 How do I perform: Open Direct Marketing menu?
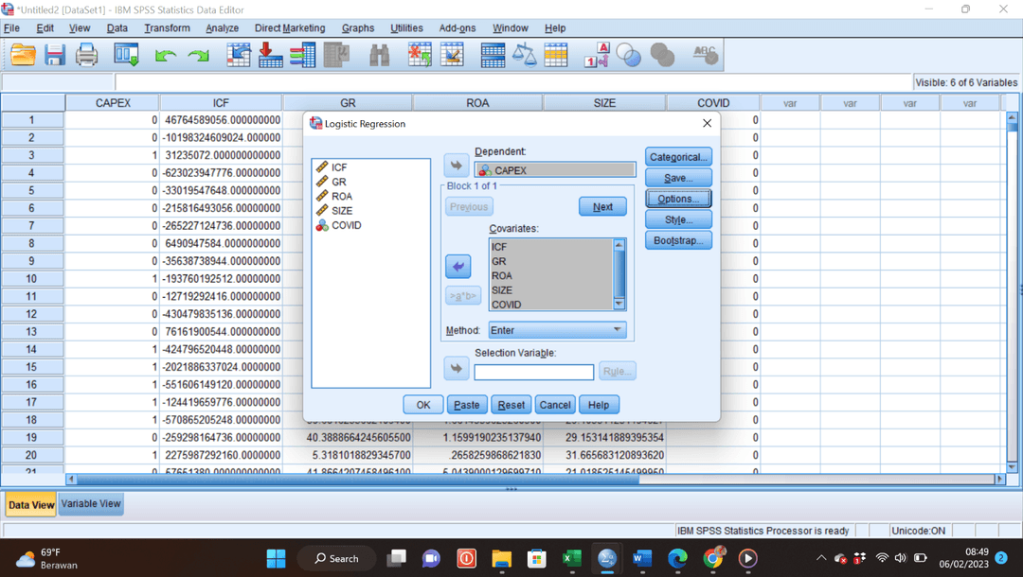point(290,28)
